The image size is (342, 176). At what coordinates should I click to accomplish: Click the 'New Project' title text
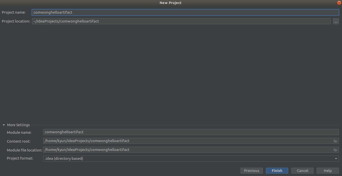pos(170,3)
